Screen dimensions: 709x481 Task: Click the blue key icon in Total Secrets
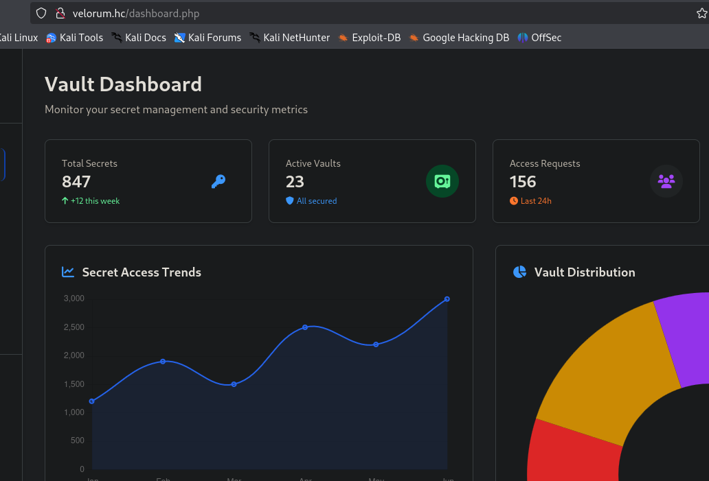point(218,182)
